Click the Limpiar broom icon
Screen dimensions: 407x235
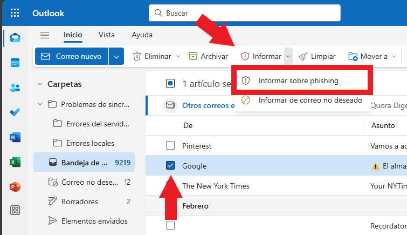point(303,56)
